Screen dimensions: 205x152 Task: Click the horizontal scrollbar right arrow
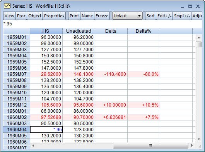pyautogui.click(x=192, y=145)
